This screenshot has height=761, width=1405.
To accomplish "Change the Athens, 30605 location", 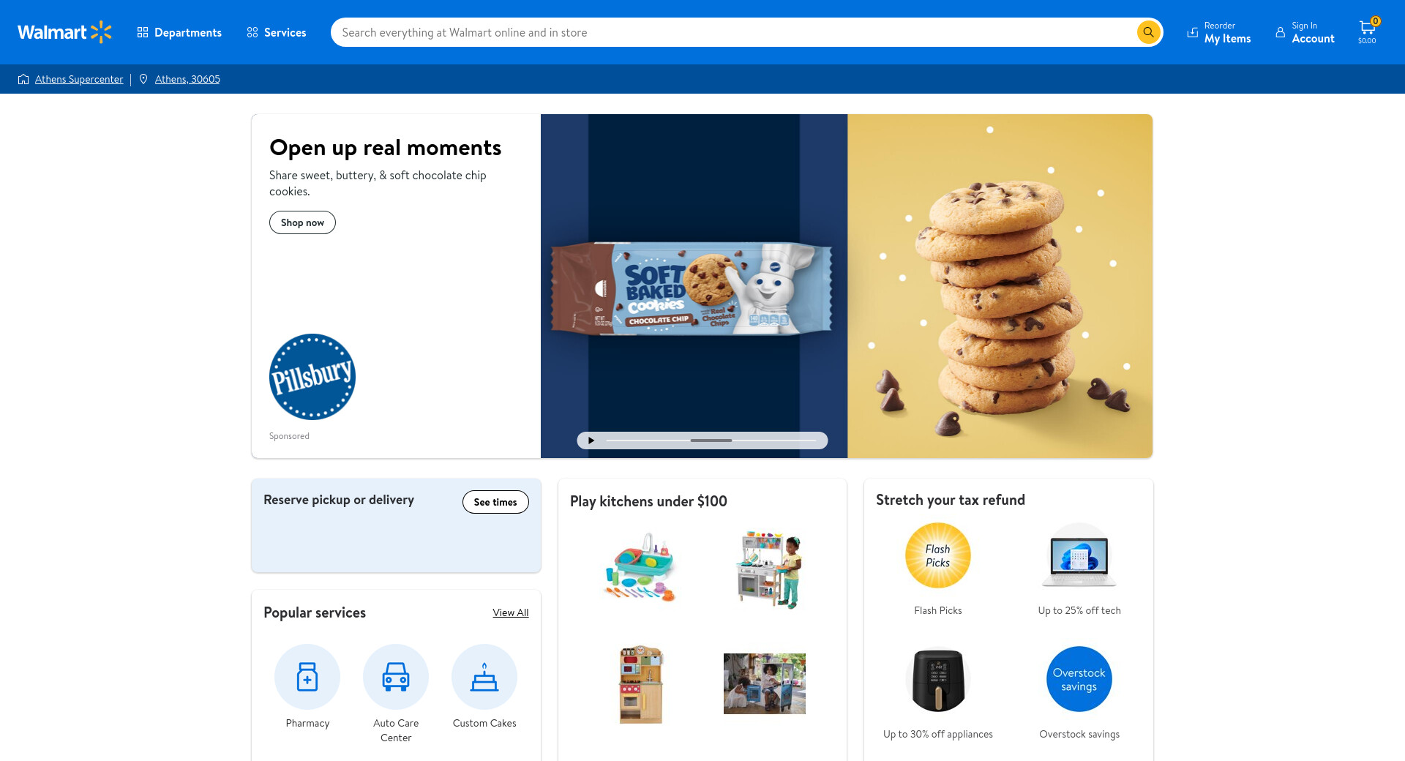I will [x=187, y=79].
